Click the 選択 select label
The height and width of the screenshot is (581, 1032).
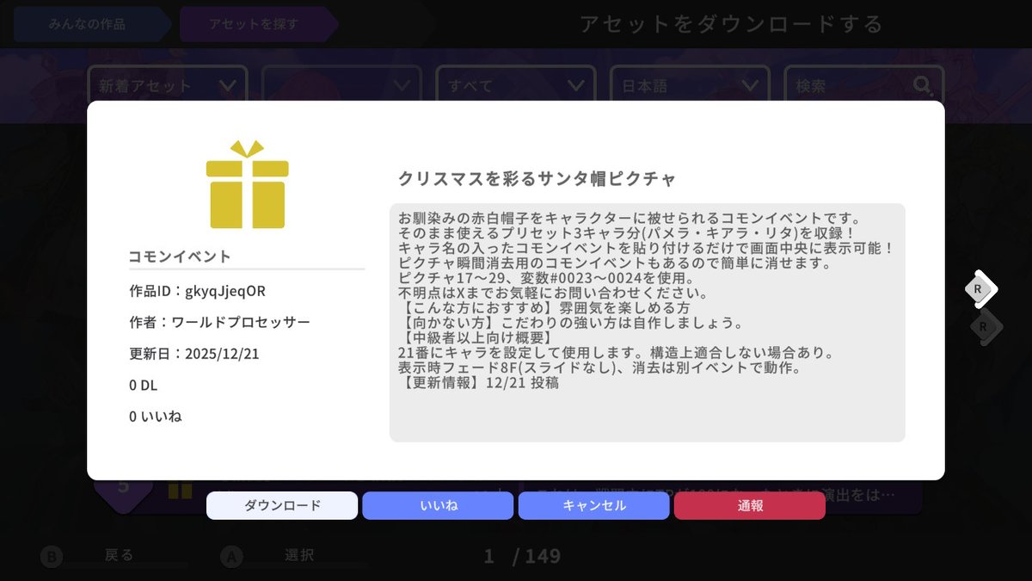pyautogui.click(x=298, y=555)
